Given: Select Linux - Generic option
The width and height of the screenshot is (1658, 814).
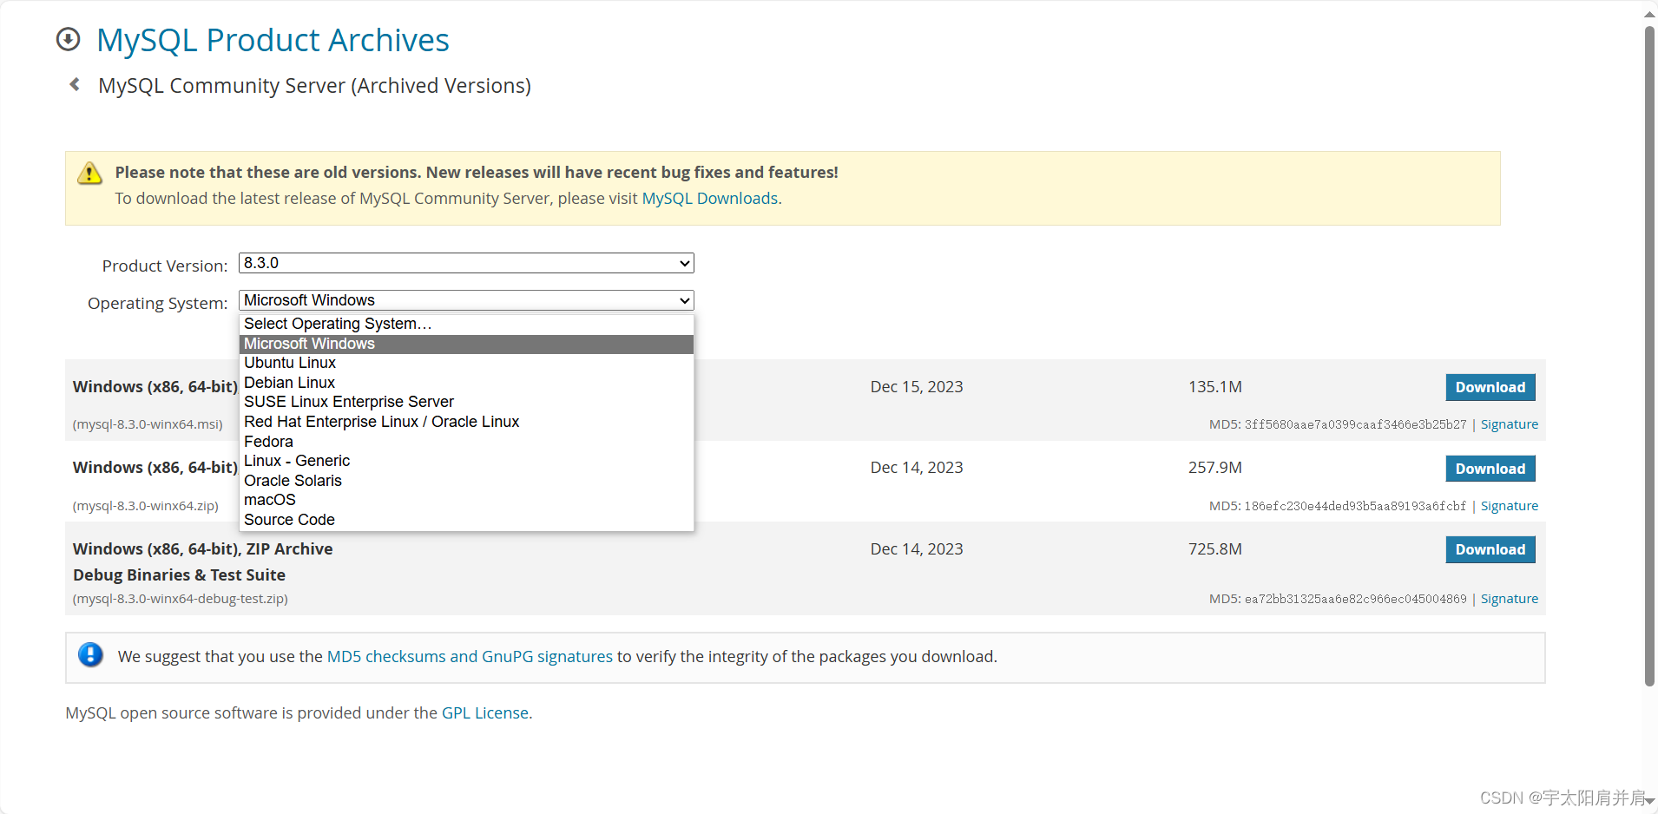Looking at the screenshot, I should [x=466, y=461].
